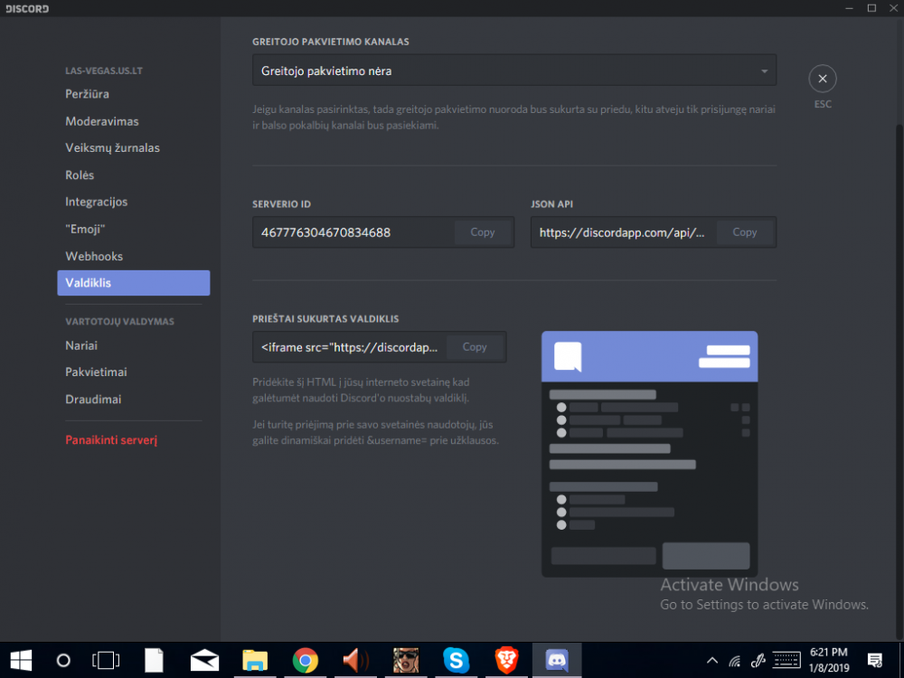Go to the Rolės settings tab
904x678 pixels.
tap(80, 175)
